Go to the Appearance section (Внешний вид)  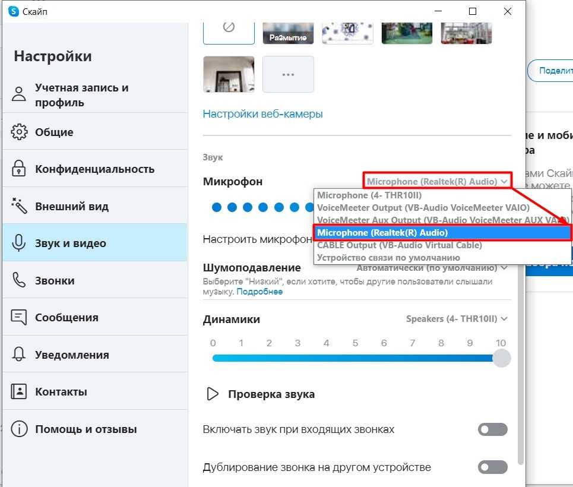(x=95, y=206)
